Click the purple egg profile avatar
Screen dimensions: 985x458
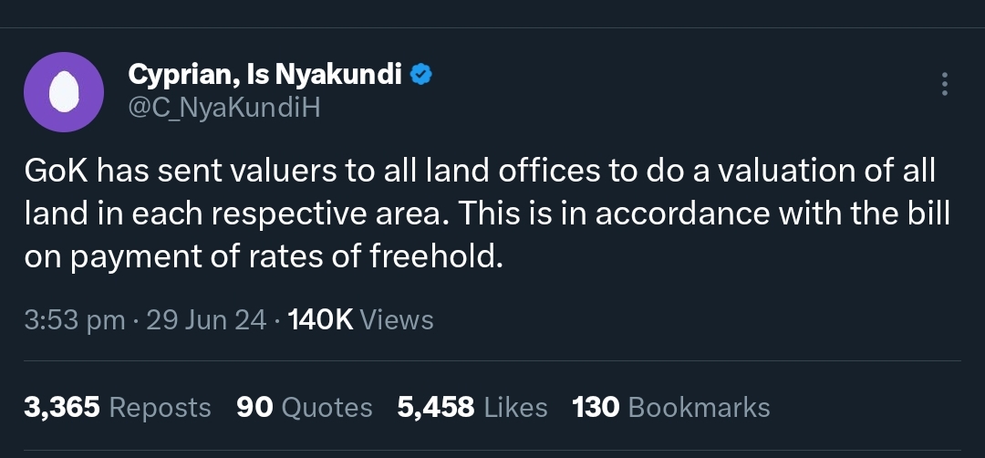coord(63,92)
